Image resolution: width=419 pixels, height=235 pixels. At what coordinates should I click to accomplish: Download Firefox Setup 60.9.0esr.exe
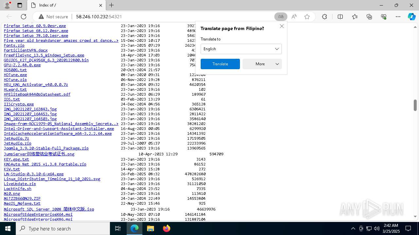tap(35, 26)
